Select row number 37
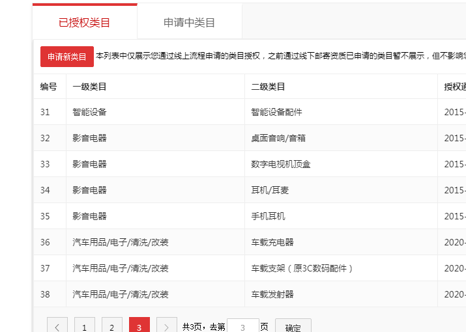 click(x=45, y=268)
